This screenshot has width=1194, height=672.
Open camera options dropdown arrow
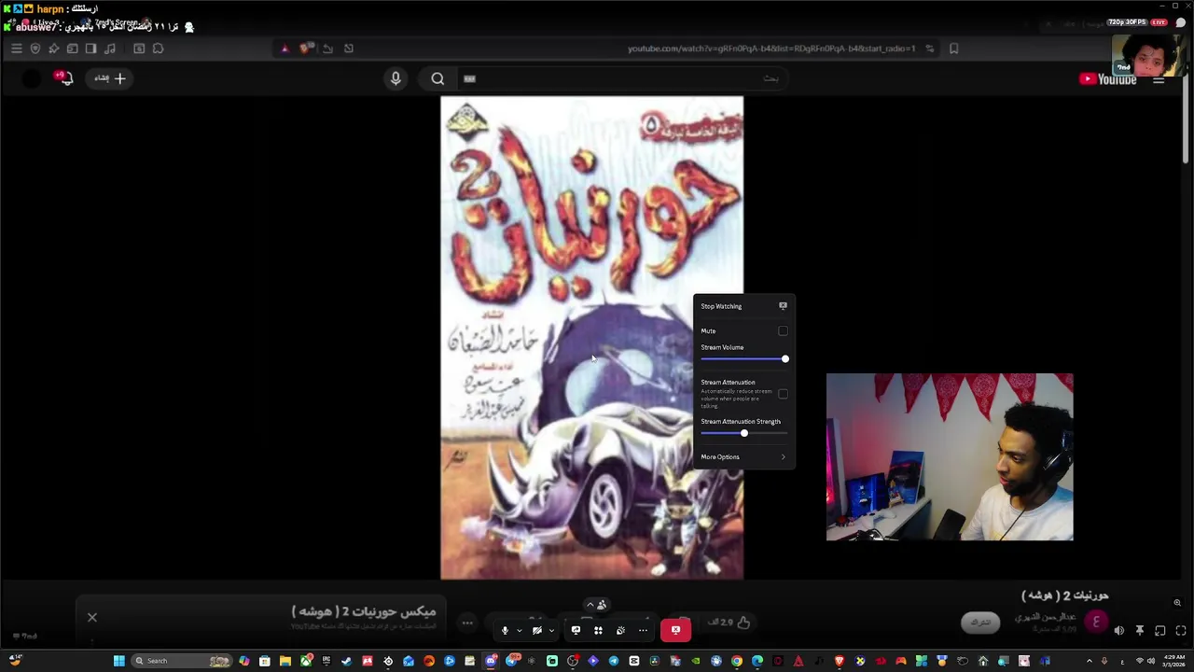[x=551, y=631]
